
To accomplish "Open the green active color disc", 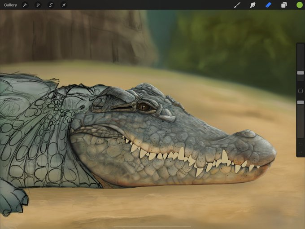I will tap(300, 5).
